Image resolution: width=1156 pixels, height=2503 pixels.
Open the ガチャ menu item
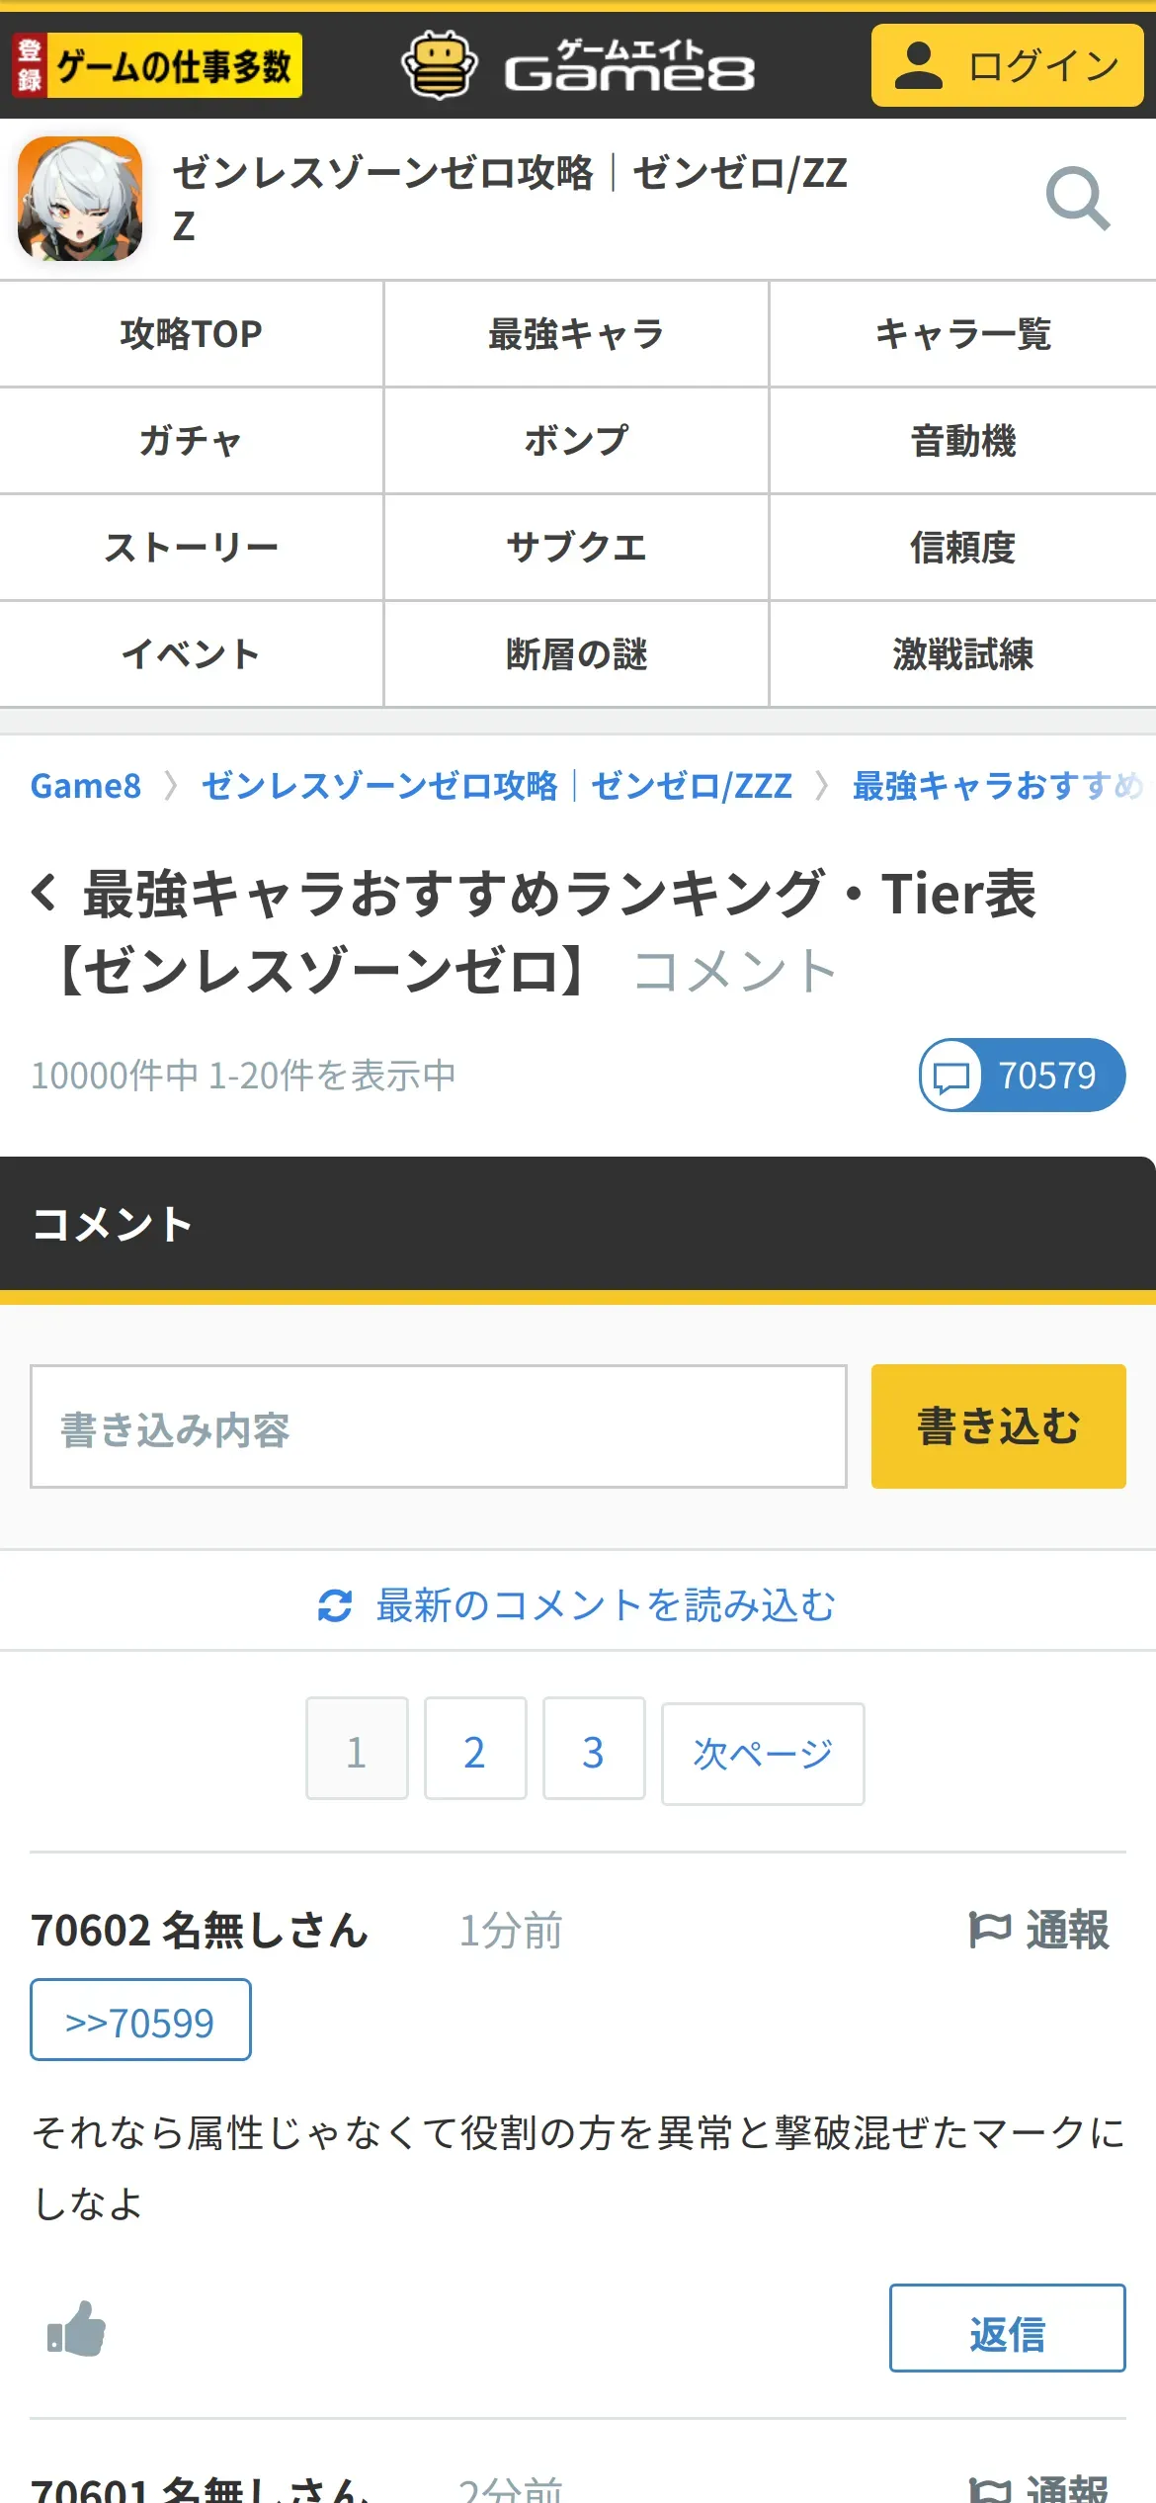coord(191,441)
